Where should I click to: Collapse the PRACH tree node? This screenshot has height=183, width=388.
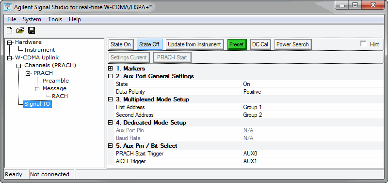pyautogui.click(x=28, y=73)
